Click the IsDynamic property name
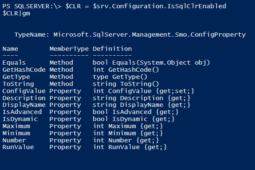255x170 pixels. pos(20,119)
